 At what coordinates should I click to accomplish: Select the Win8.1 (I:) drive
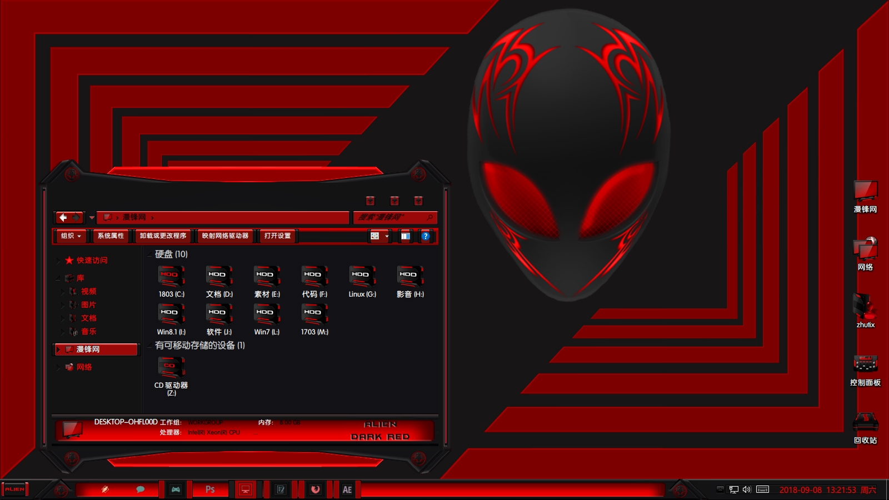171,319
